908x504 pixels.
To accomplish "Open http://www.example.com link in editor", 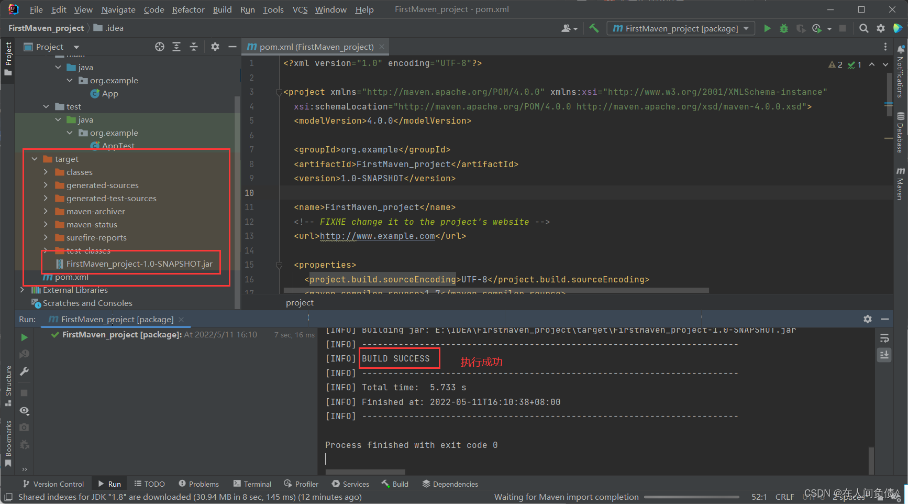I will pyautogui.click(x=377, y=236).
